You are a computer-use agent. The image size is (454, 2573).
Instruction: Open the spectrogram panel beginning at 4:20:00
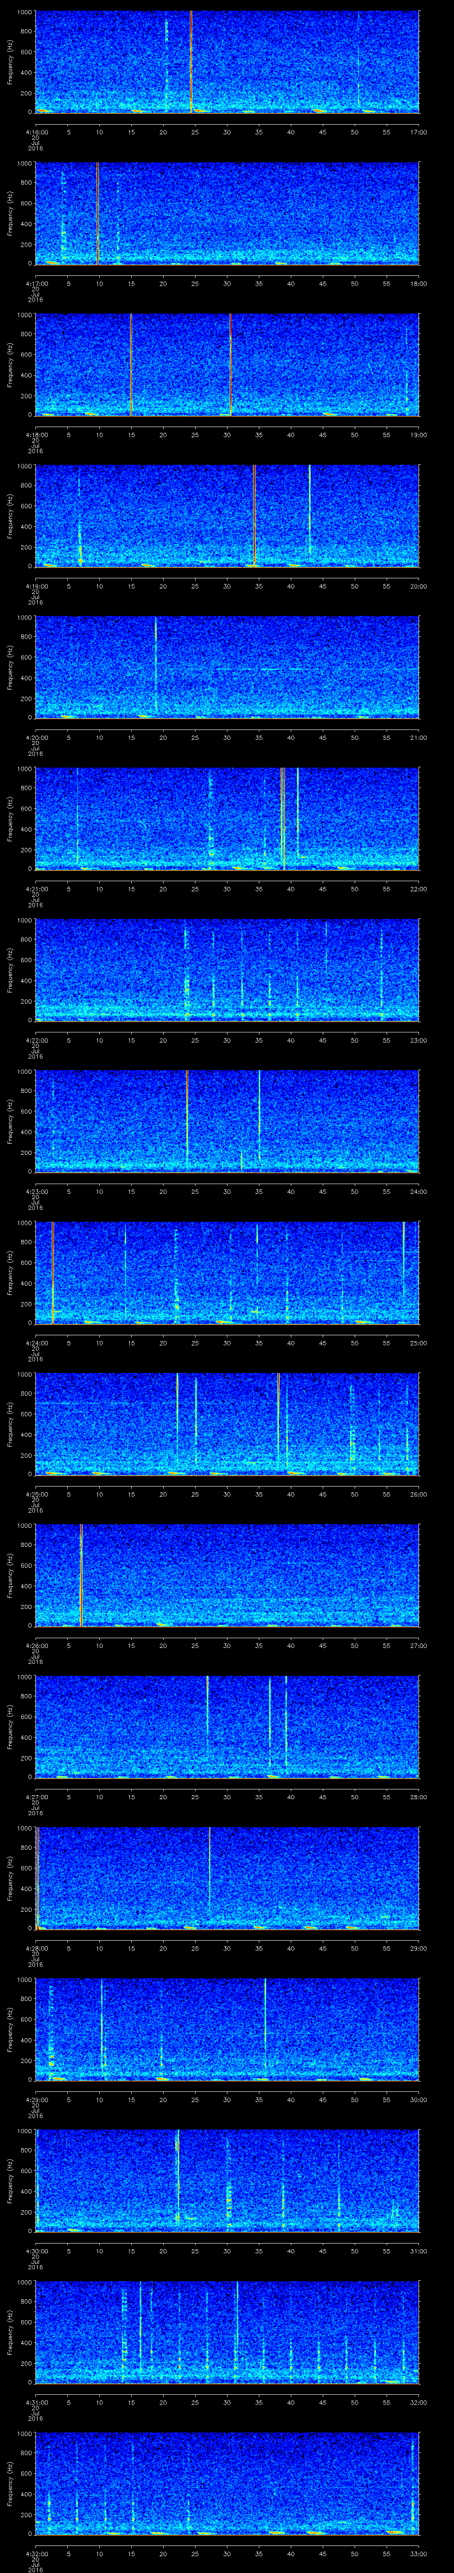pyautogui.click(x=227, y=667)
